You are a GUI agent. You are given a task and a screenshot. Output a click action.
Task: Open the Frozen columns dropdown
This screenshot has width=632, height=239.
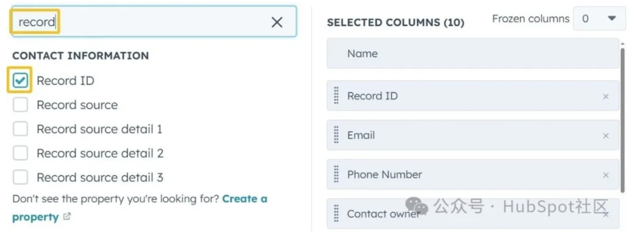599,19
